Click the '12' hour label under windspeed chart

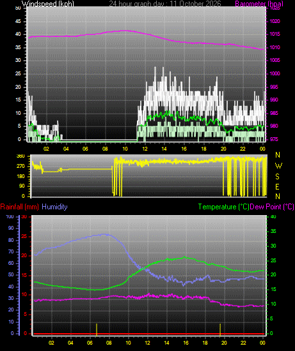click(x=145, y=149)
